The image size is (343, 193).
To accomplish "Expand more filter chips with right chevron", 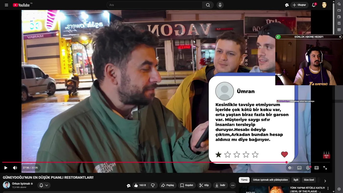I will point(325,181).
